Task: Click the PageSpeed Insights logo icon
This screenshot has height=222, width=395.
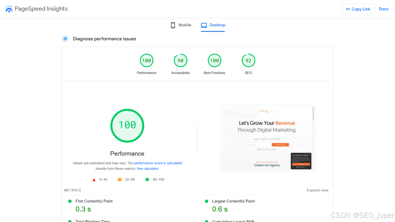Action: point(9,9)
